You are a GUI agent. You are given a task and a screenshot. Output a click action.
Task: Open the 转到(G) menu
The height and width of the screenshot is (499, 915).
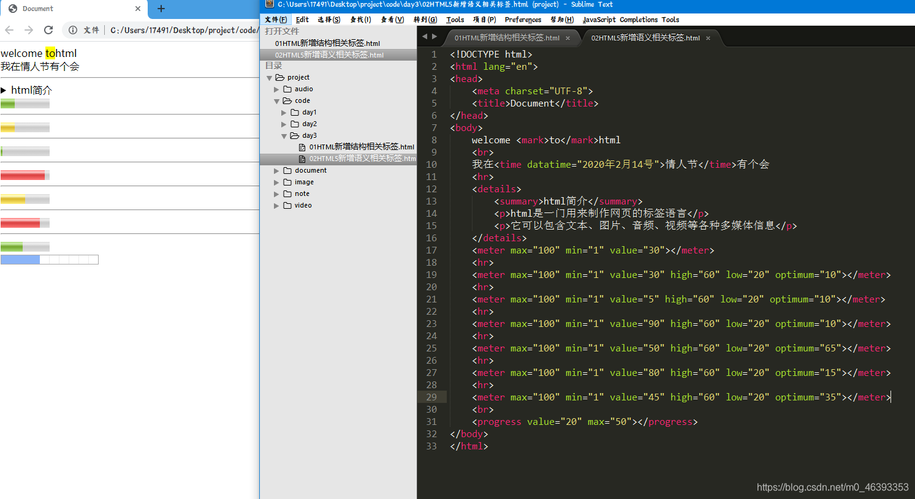[425, 20]
